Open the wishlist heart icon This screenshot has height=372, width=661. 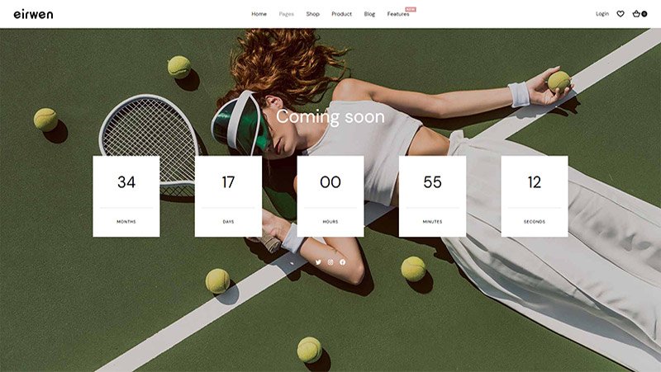pyautogui.click(x=621, y=14)
